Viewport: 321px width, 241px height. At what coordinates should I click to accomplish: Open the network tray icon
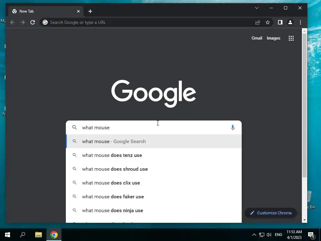pos(262,235)
